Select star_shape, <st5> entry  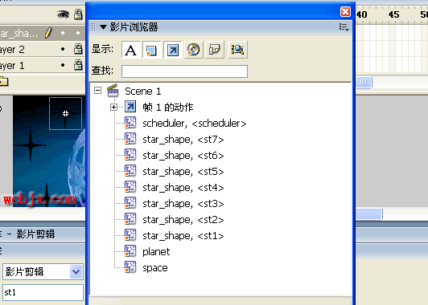(x=183, y=172)
